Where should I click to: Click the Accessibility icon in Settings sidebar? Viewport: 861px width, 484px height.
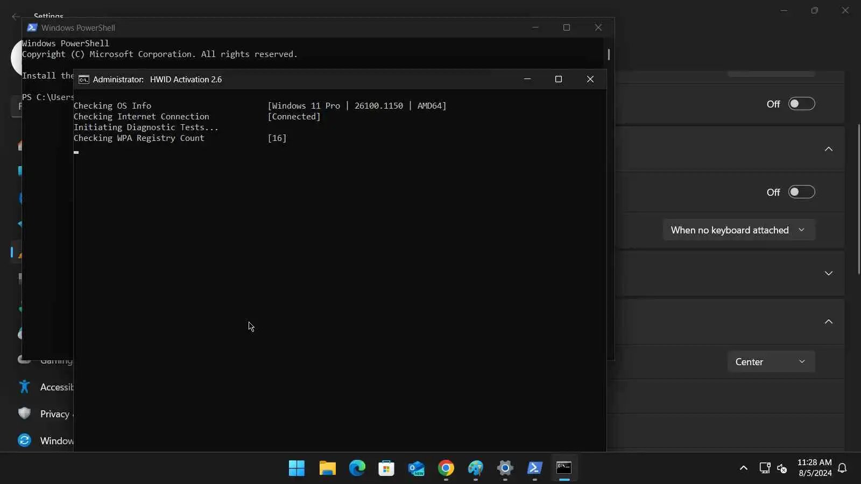point(24,387)
